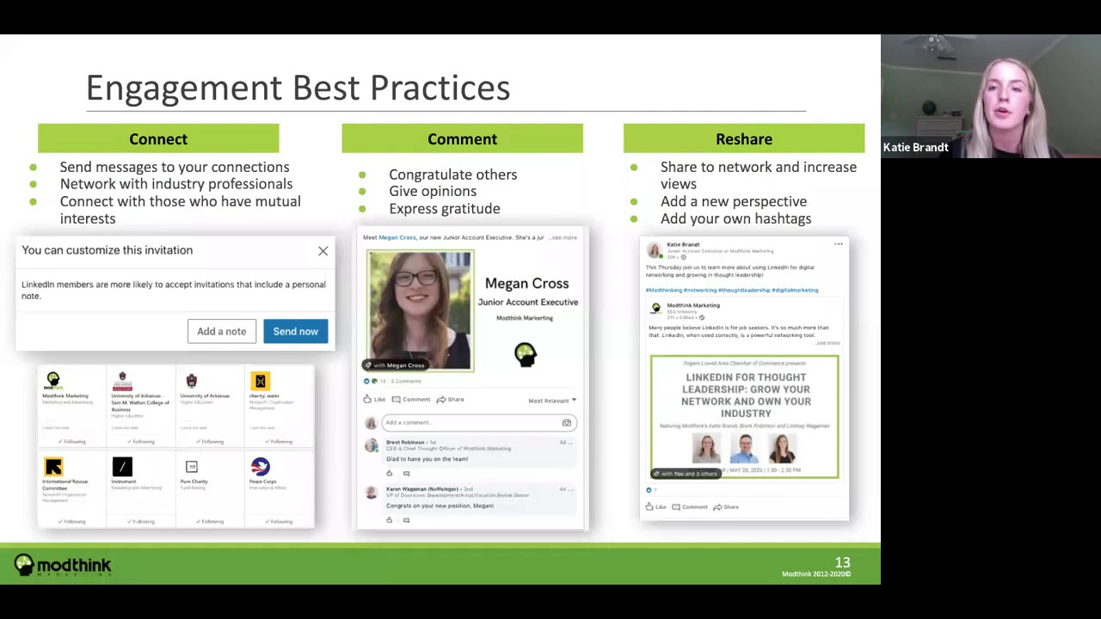1101x619 pixels.
Task: Toggle Following under Peace Corps card
Action: [x=278, y=521]
